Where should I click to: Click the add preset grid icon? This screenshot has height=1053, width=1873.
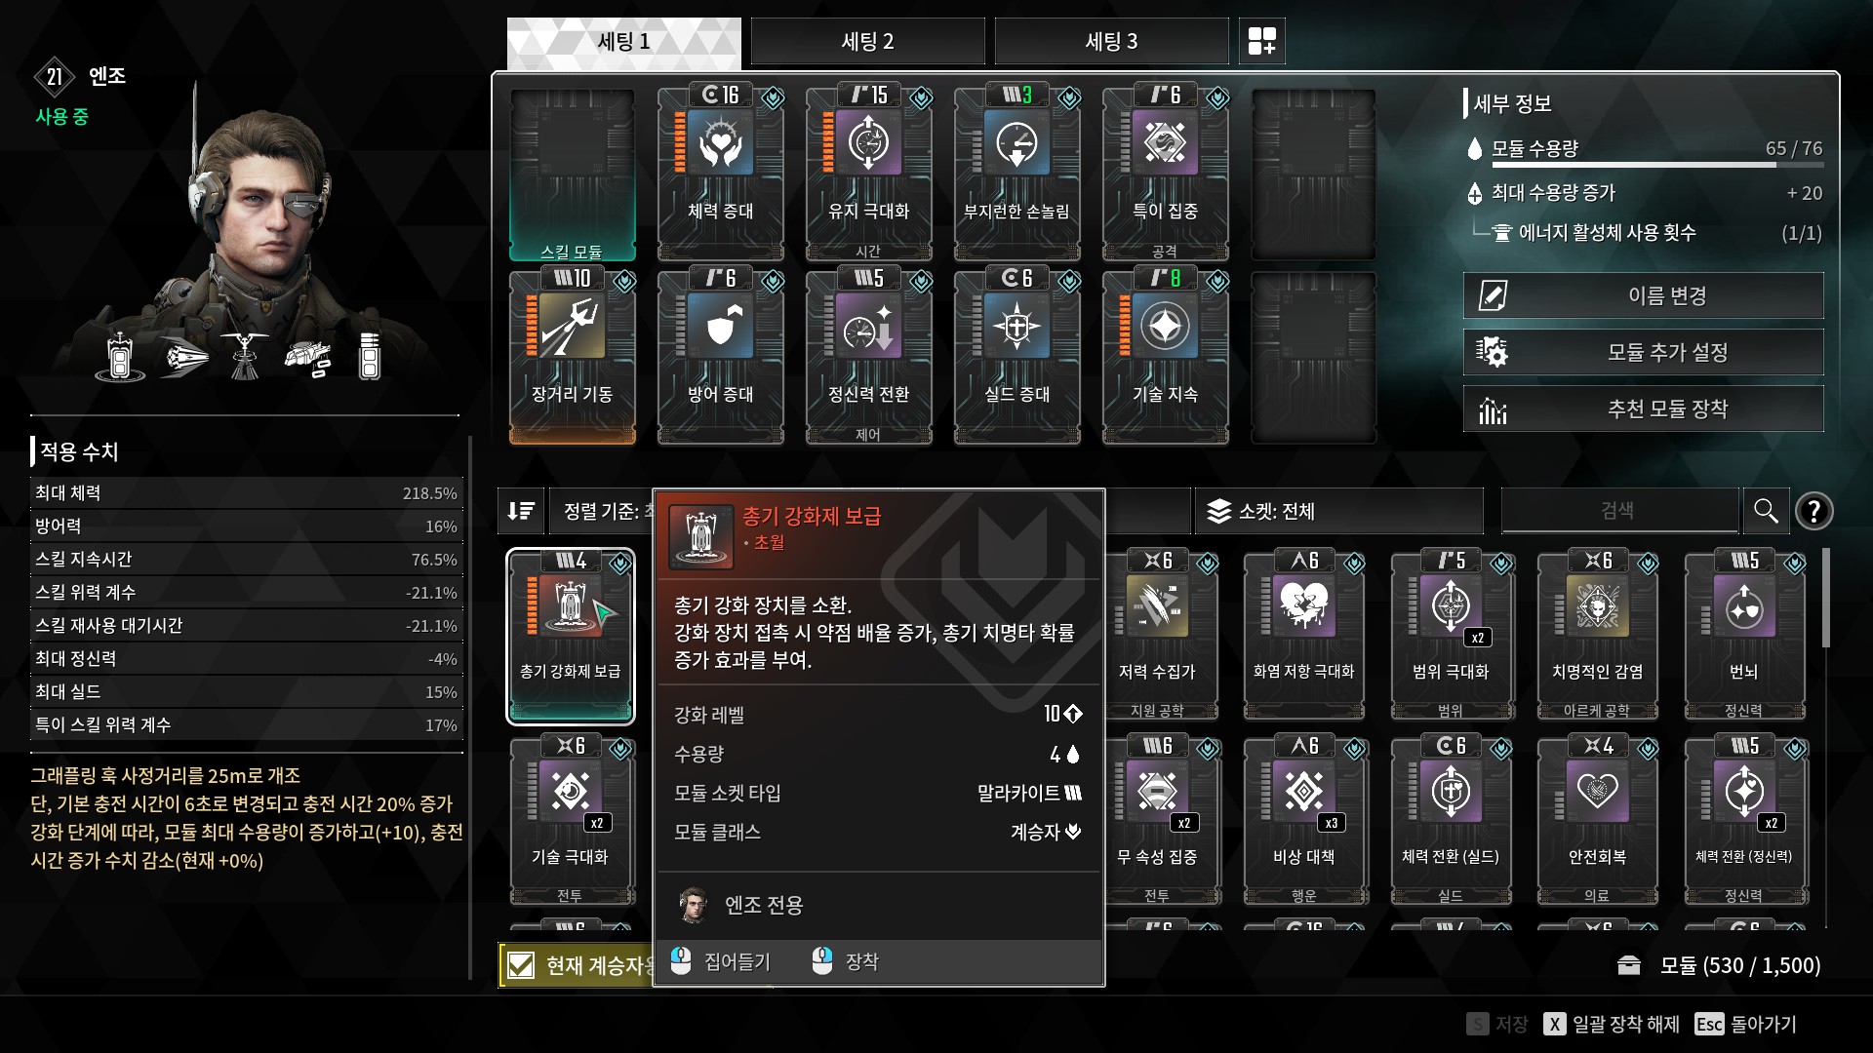click(1261, 41)
